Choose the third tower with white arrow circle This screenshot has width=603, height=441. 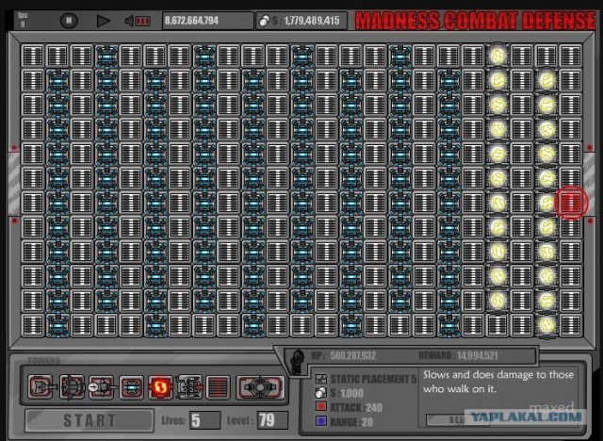(x=102, y=386)
